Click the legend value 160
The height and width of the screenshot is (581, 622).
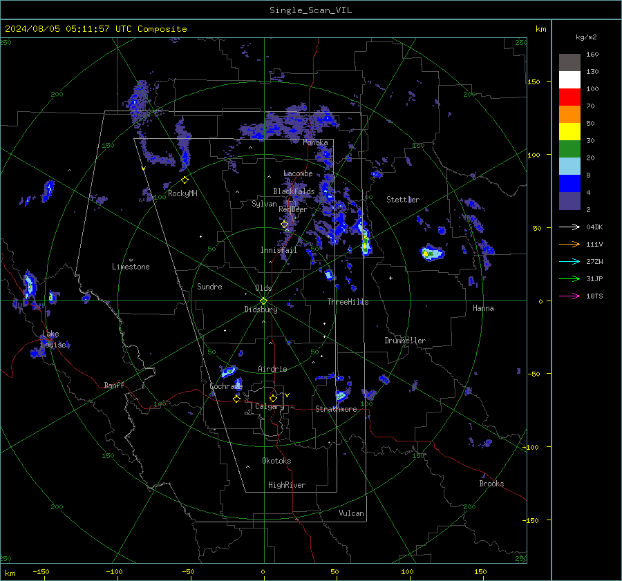pos(592,55)
